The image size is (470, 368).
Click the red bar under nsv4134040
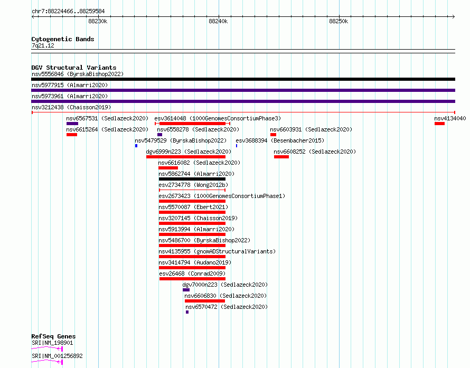point(439,124)
